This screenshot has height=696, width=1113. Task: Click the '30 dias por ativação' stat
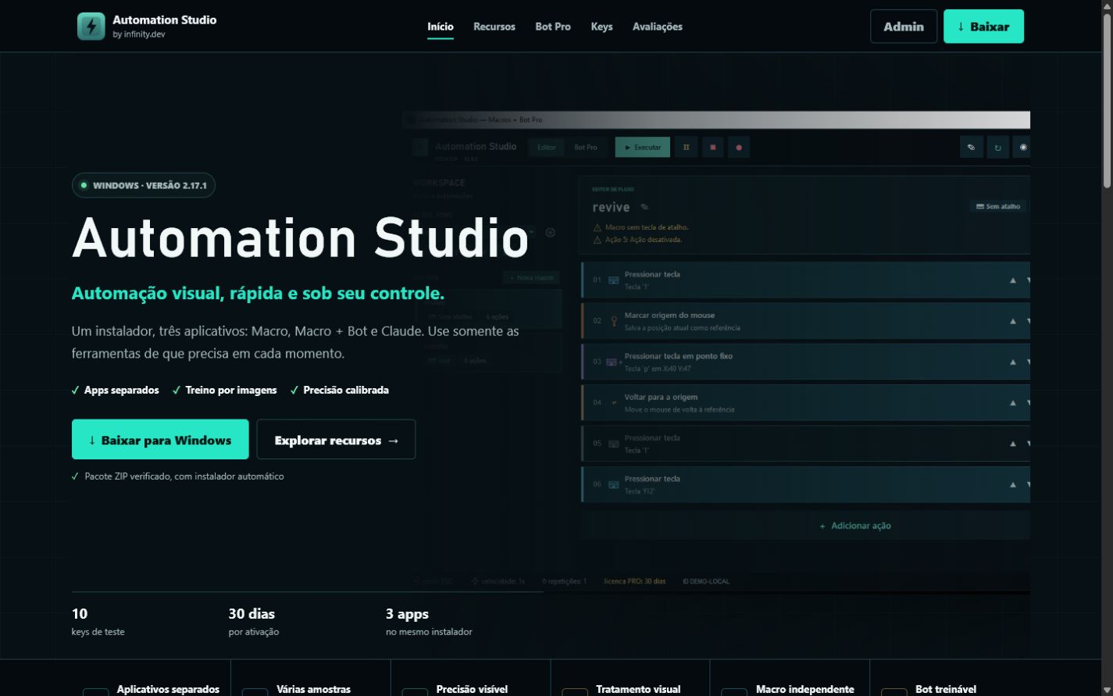click(253, 622)
